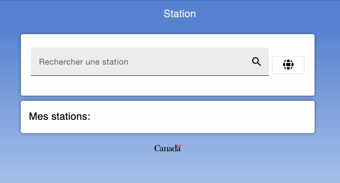Click the underline of the station search box
This screenshot has width=340, height=183.
149,76
